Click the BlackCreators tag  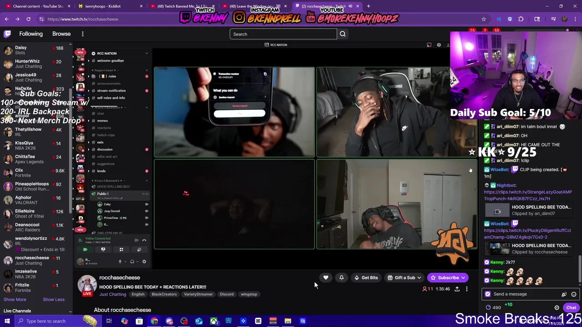164,294
